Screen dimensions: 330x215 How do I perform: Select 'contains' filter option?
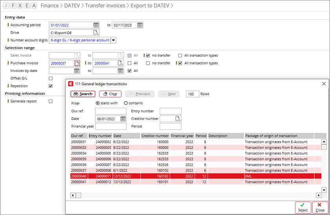tap(126, 103)
